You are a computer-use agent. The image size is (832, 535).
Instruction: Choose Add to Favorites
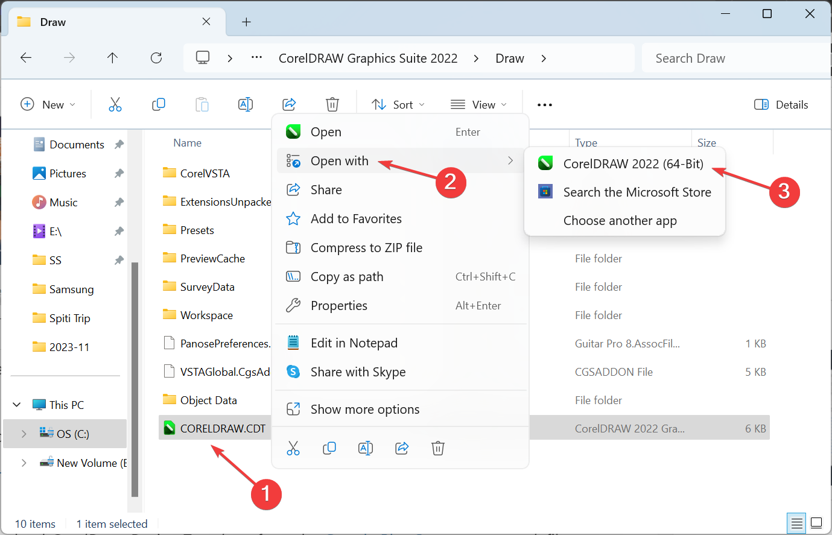[401, 218]
